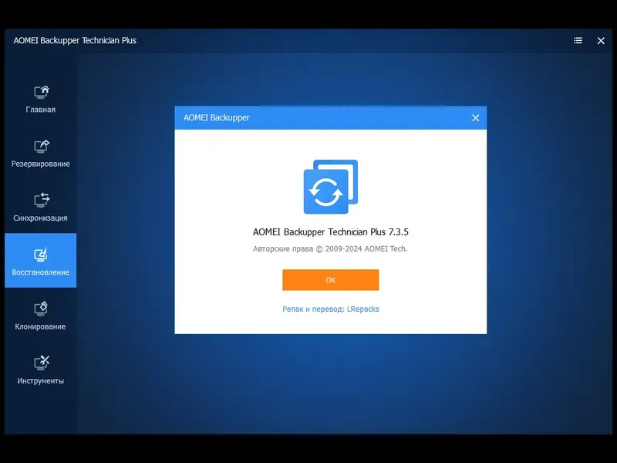Open the Синхронизация sync icon

(x=41, y=199)
